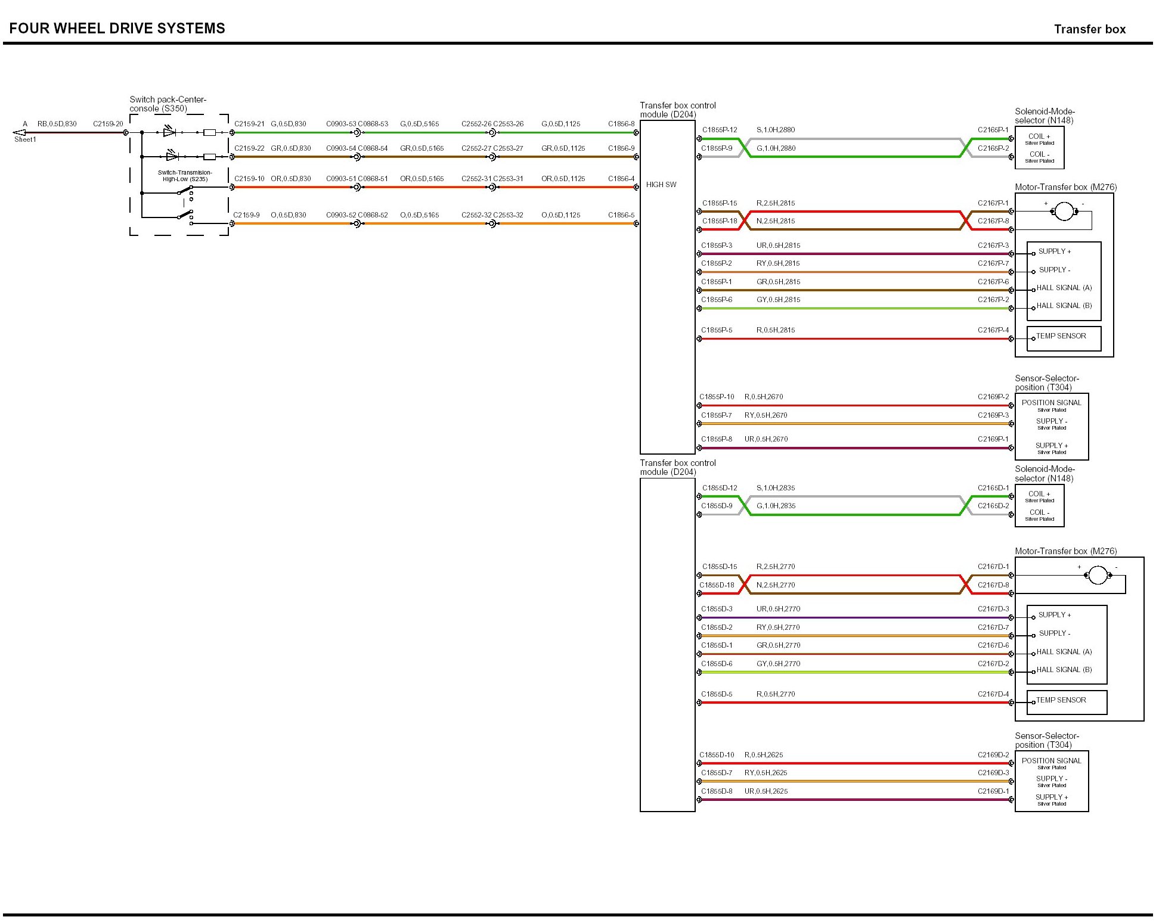Click the motor symbol in lower Motor-Transfer box

point(1098,575)
